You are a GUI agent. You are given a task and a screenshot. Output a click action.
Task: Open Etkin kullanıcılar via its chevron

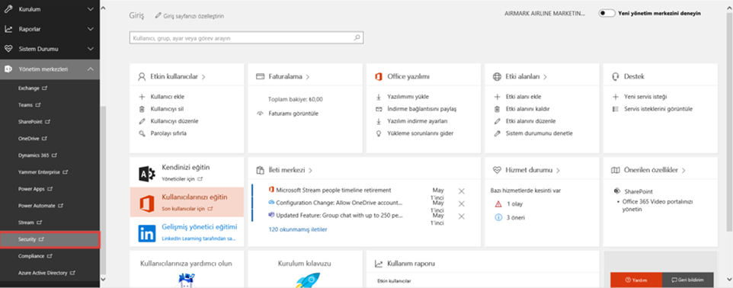(203, 77)
